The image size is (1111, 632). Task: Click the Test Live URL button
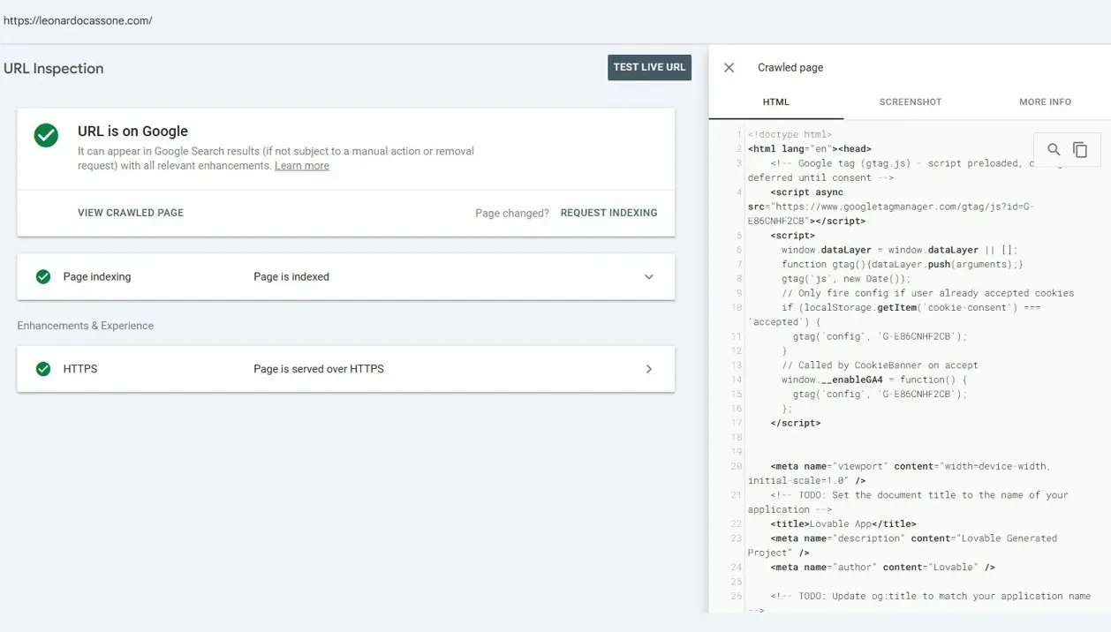point(649,67)
